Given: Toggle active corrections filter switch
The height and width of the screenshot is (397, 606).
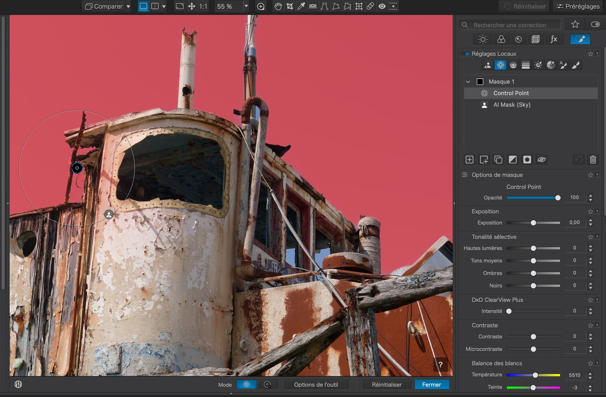Looking at the screenshot, I should [595, 25].
